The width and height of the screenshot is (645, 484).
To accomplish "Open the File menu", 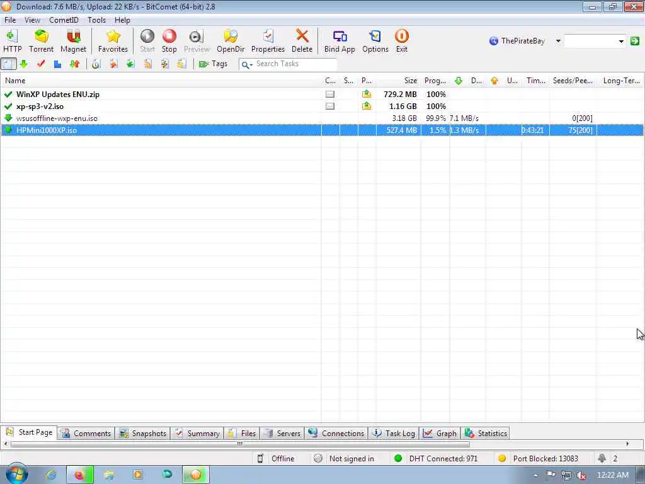I will 10,20.
